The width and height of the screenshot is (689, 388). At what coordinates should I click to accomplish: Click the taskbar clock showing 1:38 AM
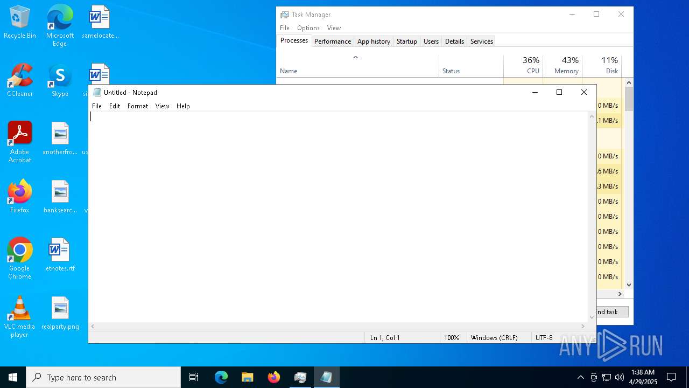[643, 377]
